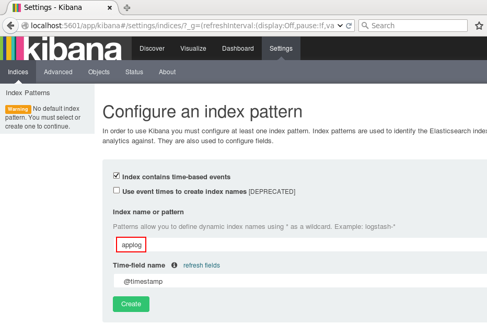This screenshot has width=487, height=324.
Task: Click the bookmark star icon
Action: tap(479, 25)
